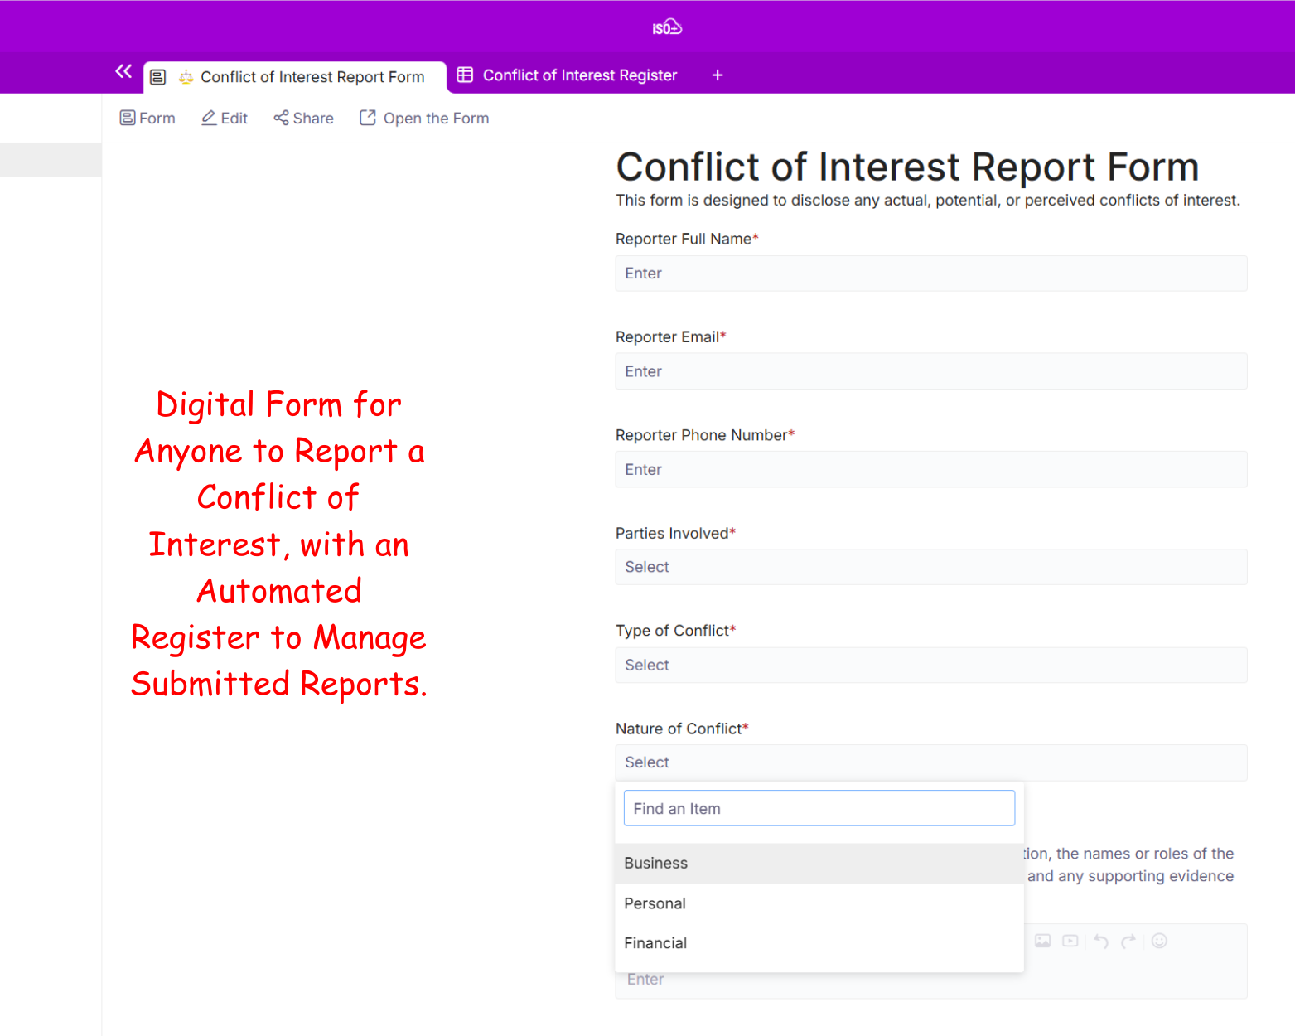Collapse sidebar with double chevron icon
1295x1036 pixels.
pyautogui.click(x=123, y=72)
